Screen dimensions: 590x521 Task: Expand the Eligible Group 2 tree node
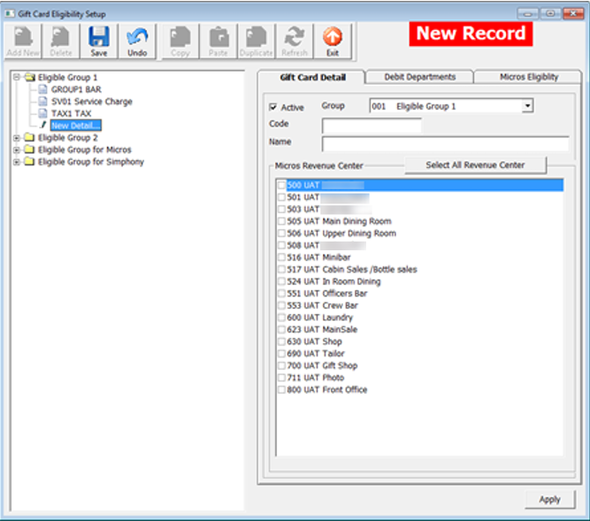(16, 138)
